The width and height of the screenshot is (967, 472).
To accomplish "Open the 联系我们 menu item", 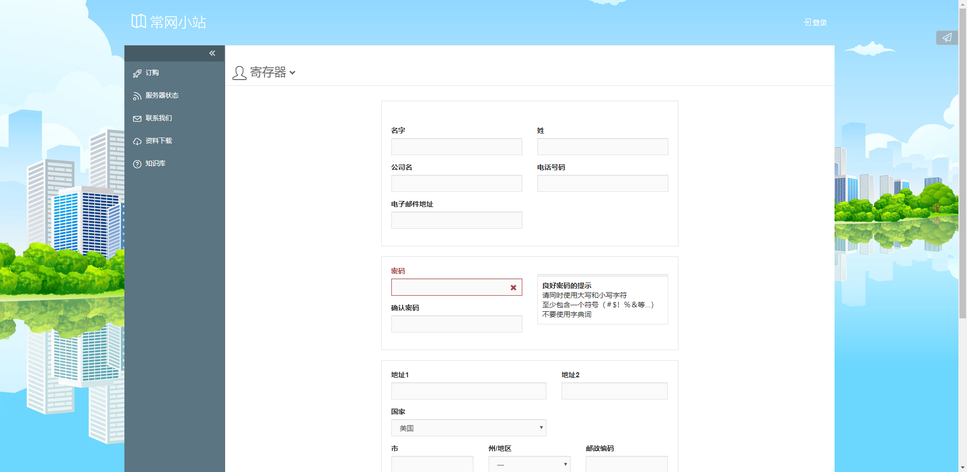I will pos(158,118).
